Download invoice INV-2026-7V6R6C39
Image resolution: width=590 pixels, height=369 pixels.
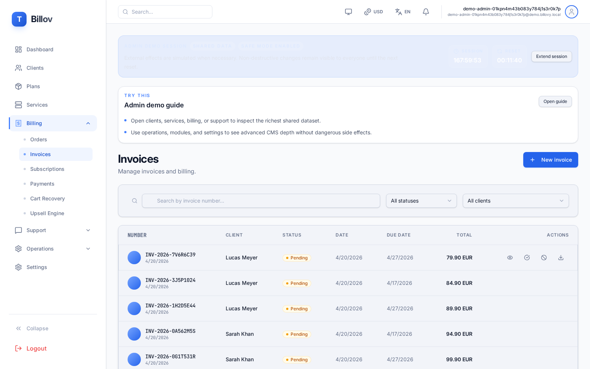point(561,258)
